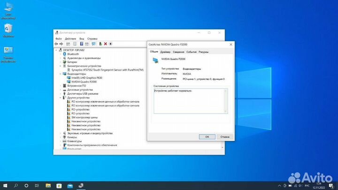338x190 pixels.
Task: Click the blue Help question-mark toolbar icon
Action: [x=82, y=44]
